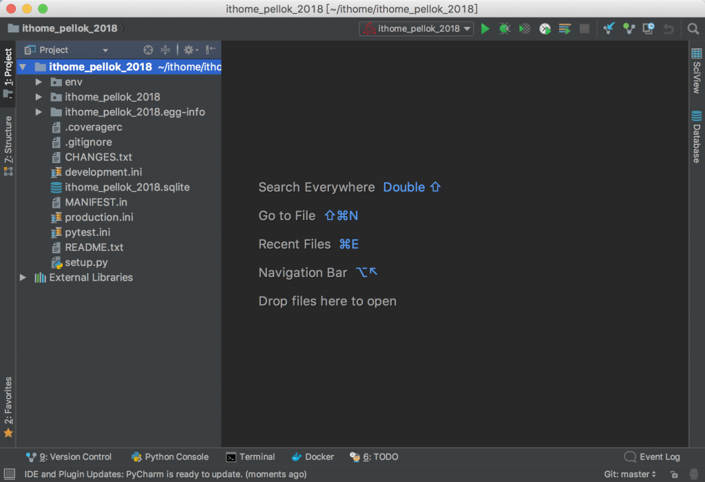Run with coverage
705x482 pixels.
[524, 29]
